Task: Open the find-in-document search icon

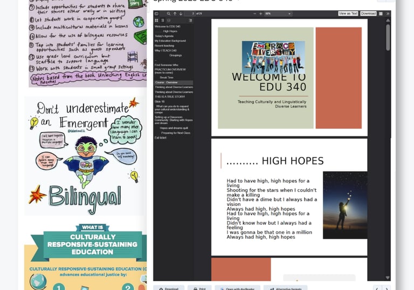Action: click(168, 13)
